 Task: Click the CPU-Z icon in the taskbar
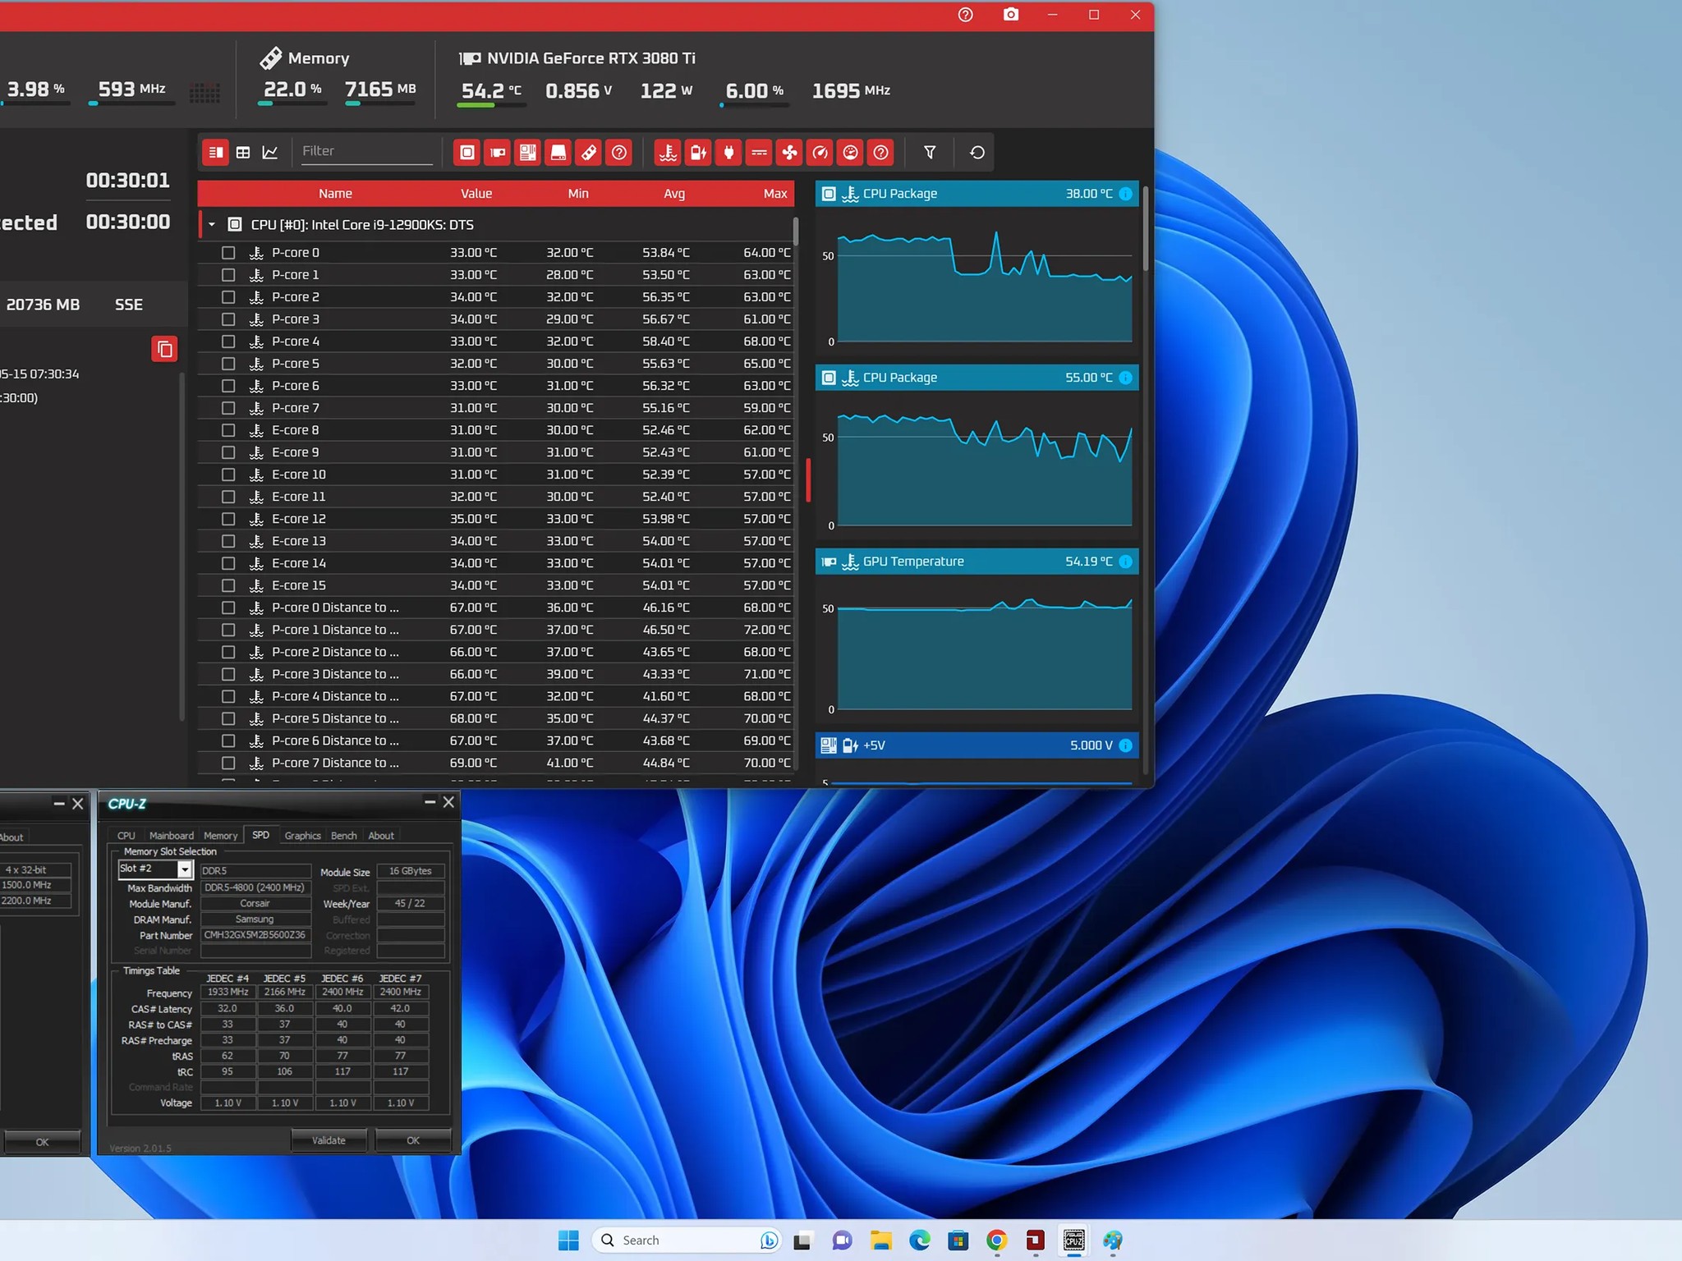(x=1074, y=1240)
